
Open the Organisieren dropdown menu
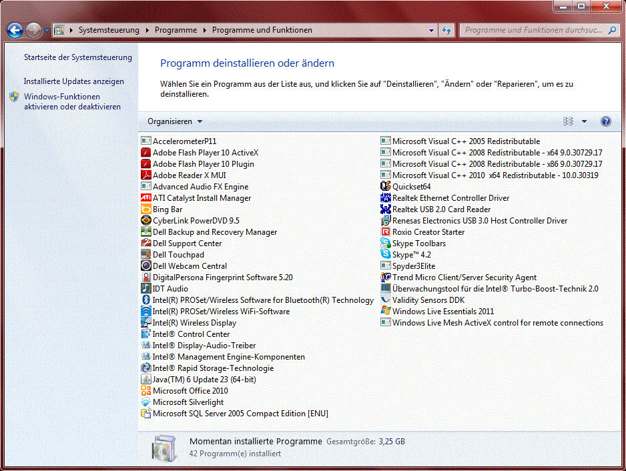(x=174, y=121)
